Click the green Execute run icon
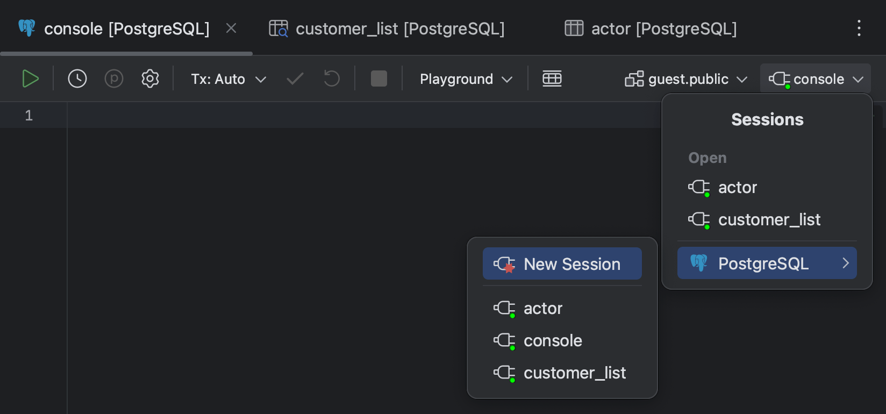The width and height of the screenshot is (886, 414). pos(30,79)
